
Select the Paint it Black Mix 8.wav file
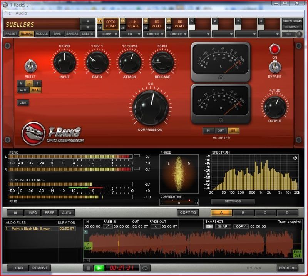(41, 229)
